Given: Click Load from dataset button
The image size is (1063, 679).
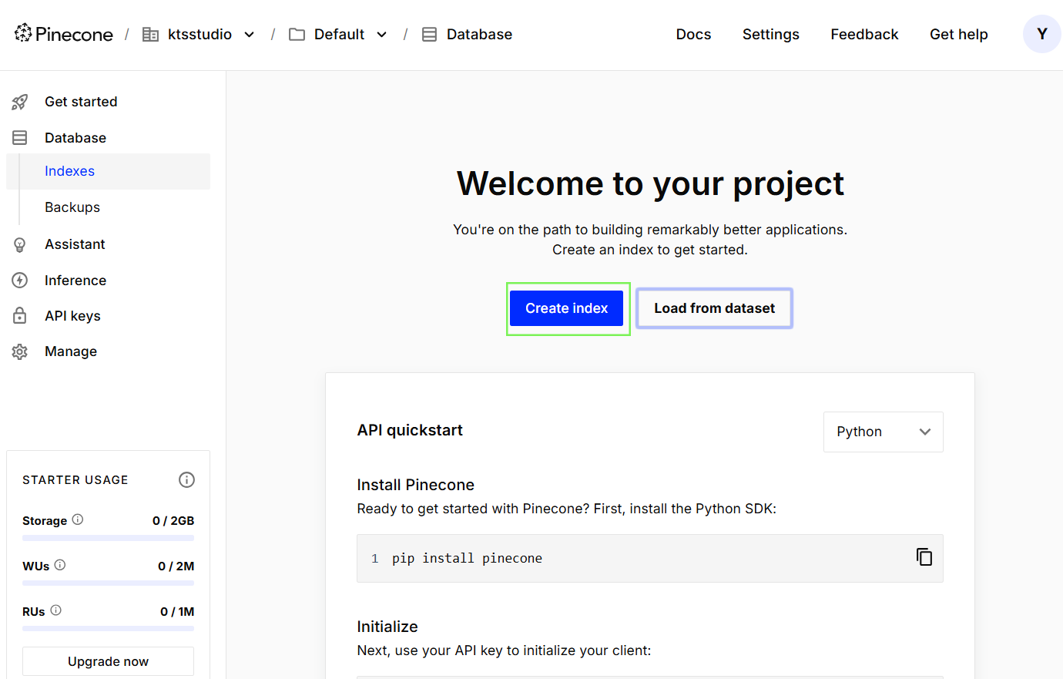Looking at the screenshot, I should [714, 308].
